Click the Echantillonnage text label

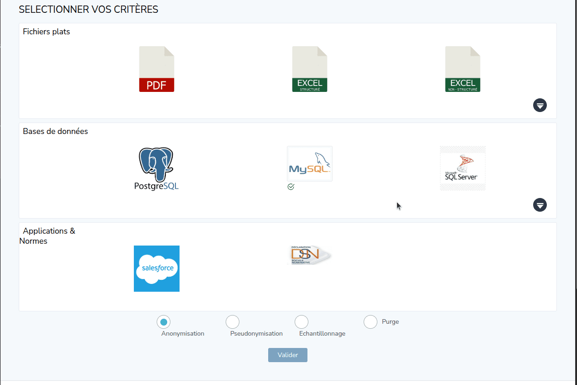coord(322,334)
